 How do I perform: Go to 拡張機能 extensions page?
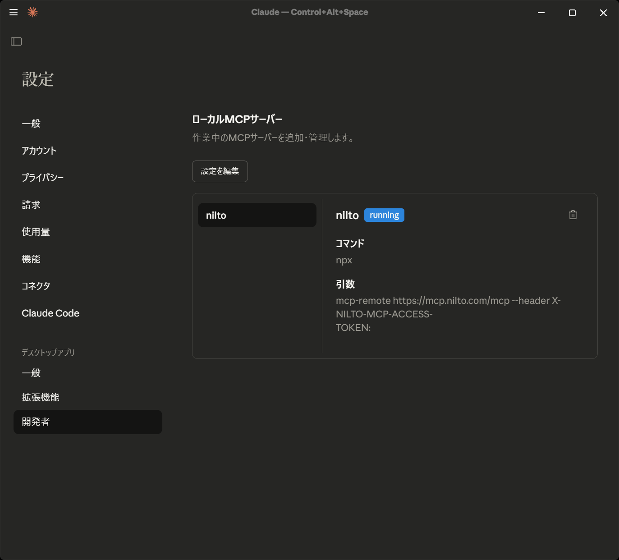click(41, 397)
